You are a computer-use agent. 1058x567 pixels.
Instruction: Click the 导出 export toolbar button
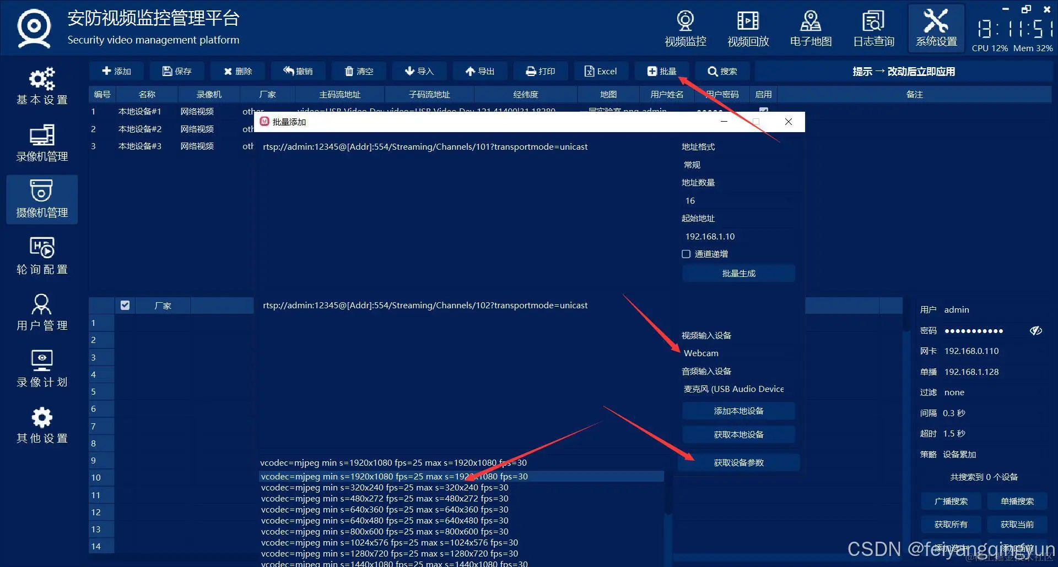480,71
